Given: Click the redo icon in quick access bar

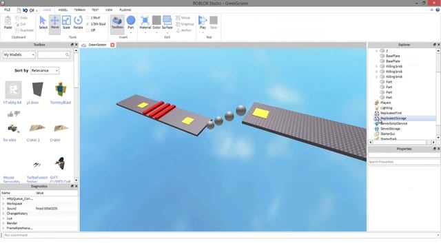Looking at the screenshot, I should coord(32,10).
